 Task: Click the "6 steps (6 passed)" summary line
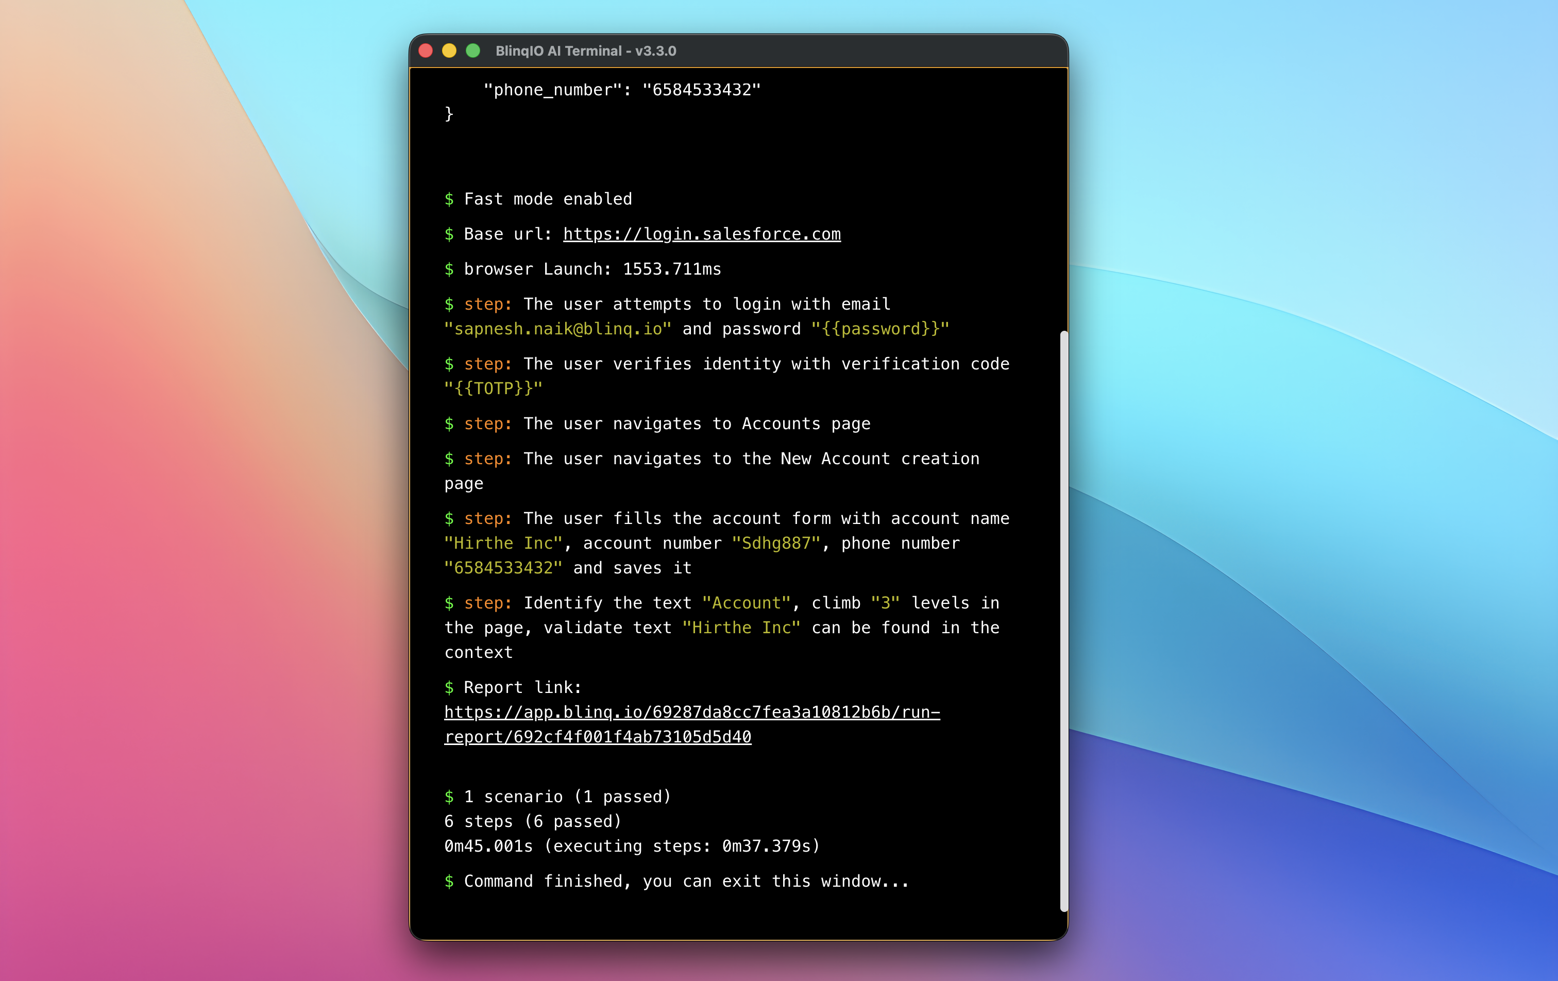[x=533, y=821]
